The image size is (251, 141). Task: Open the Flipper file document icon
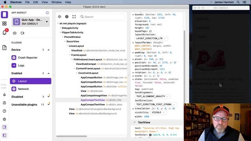click(4, 47)
